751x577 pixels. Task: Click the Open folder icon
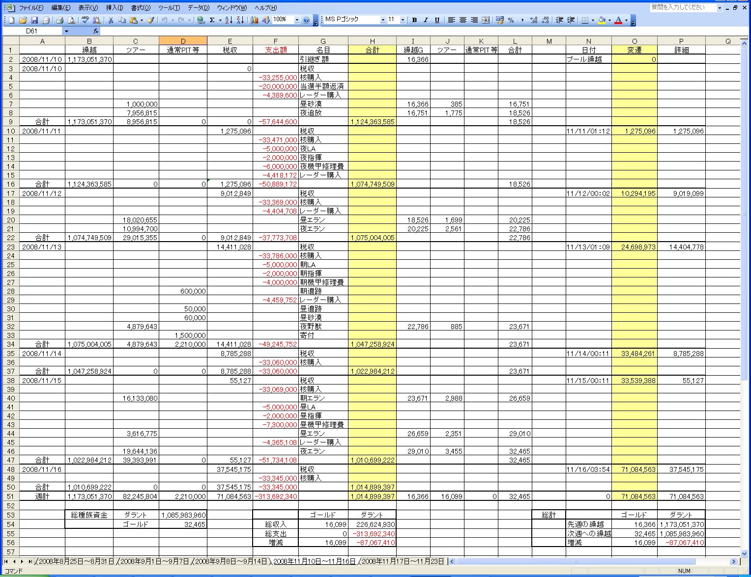pos(23,20)
